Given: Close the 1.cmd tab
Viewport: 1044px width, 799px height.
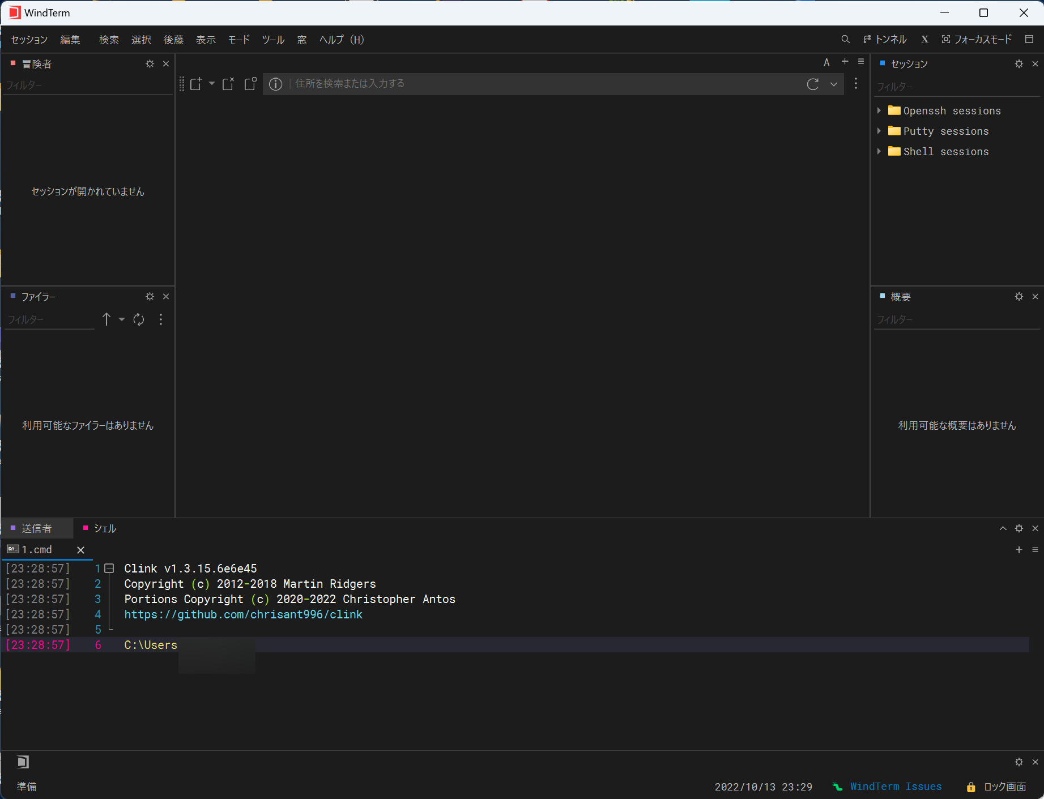Looking at the screenshot, I should click(x=81, y=550).
